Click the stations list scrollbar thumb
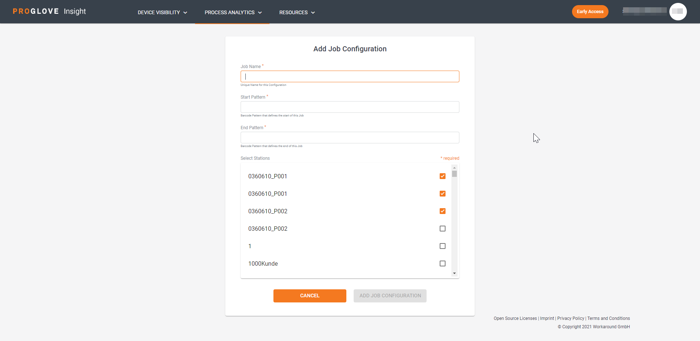 tap(454, 174)
